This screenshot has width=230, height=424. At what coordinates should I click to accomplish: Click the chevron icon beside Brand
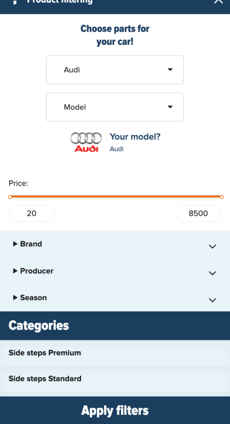(x=212, y=246)
